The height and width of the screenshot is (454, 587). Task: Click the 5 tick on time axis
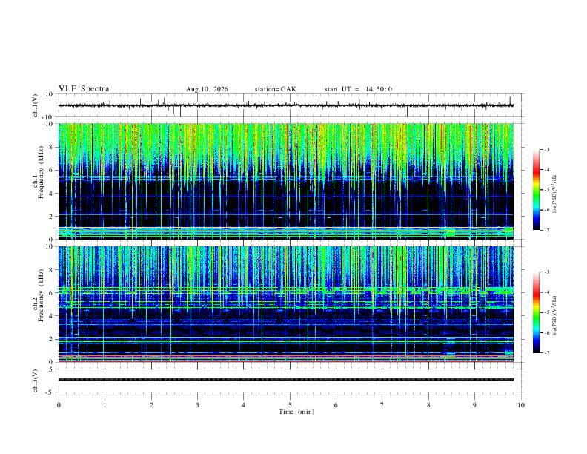pos(290,405)
